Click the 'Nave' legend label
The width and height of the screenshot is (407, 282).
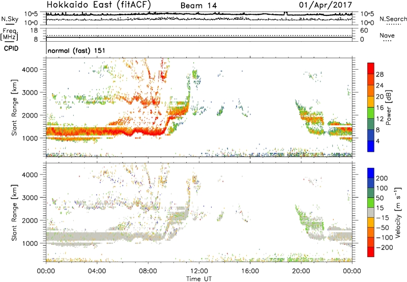coord(387,35)
